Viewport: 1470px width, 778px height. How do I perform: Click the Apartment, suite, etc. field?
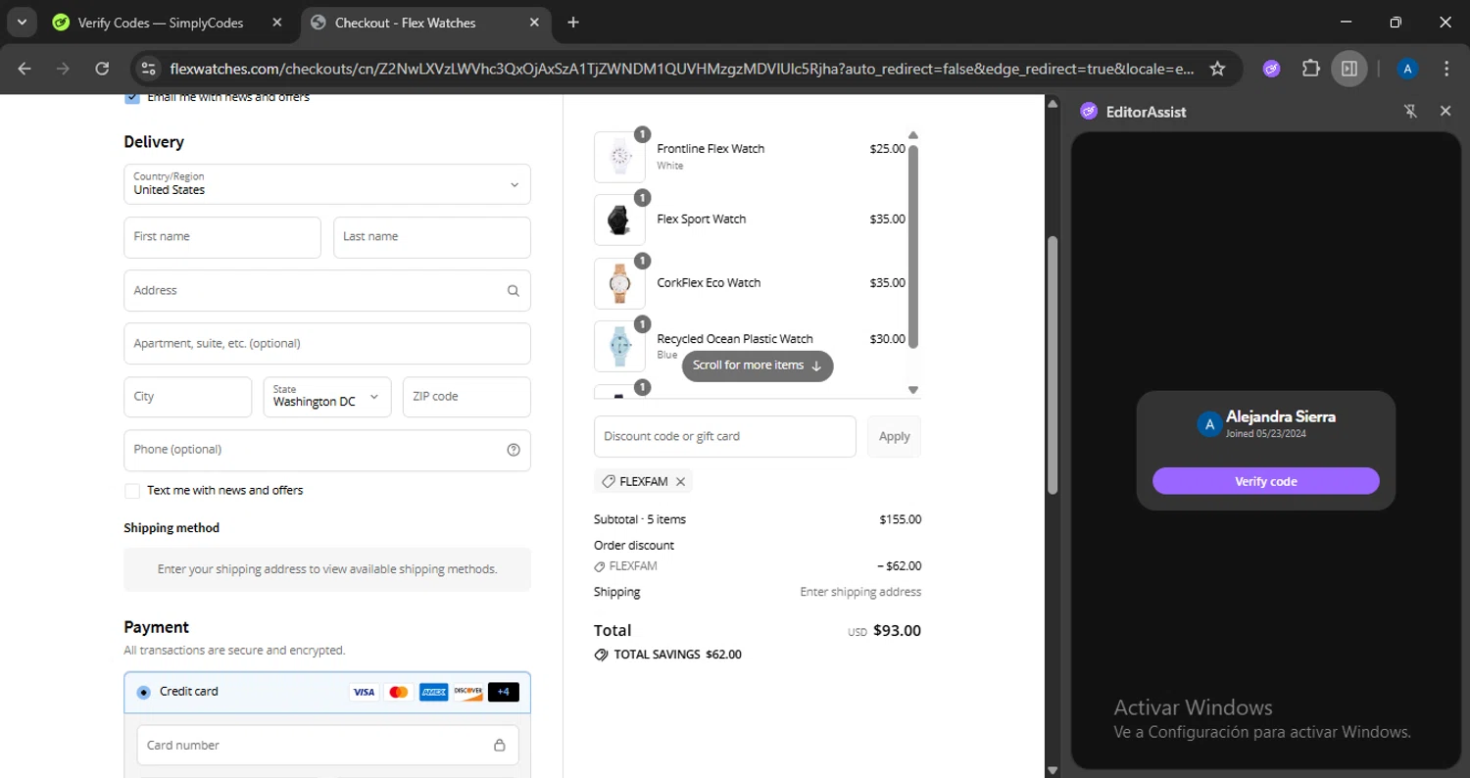(x=327, y=344)
